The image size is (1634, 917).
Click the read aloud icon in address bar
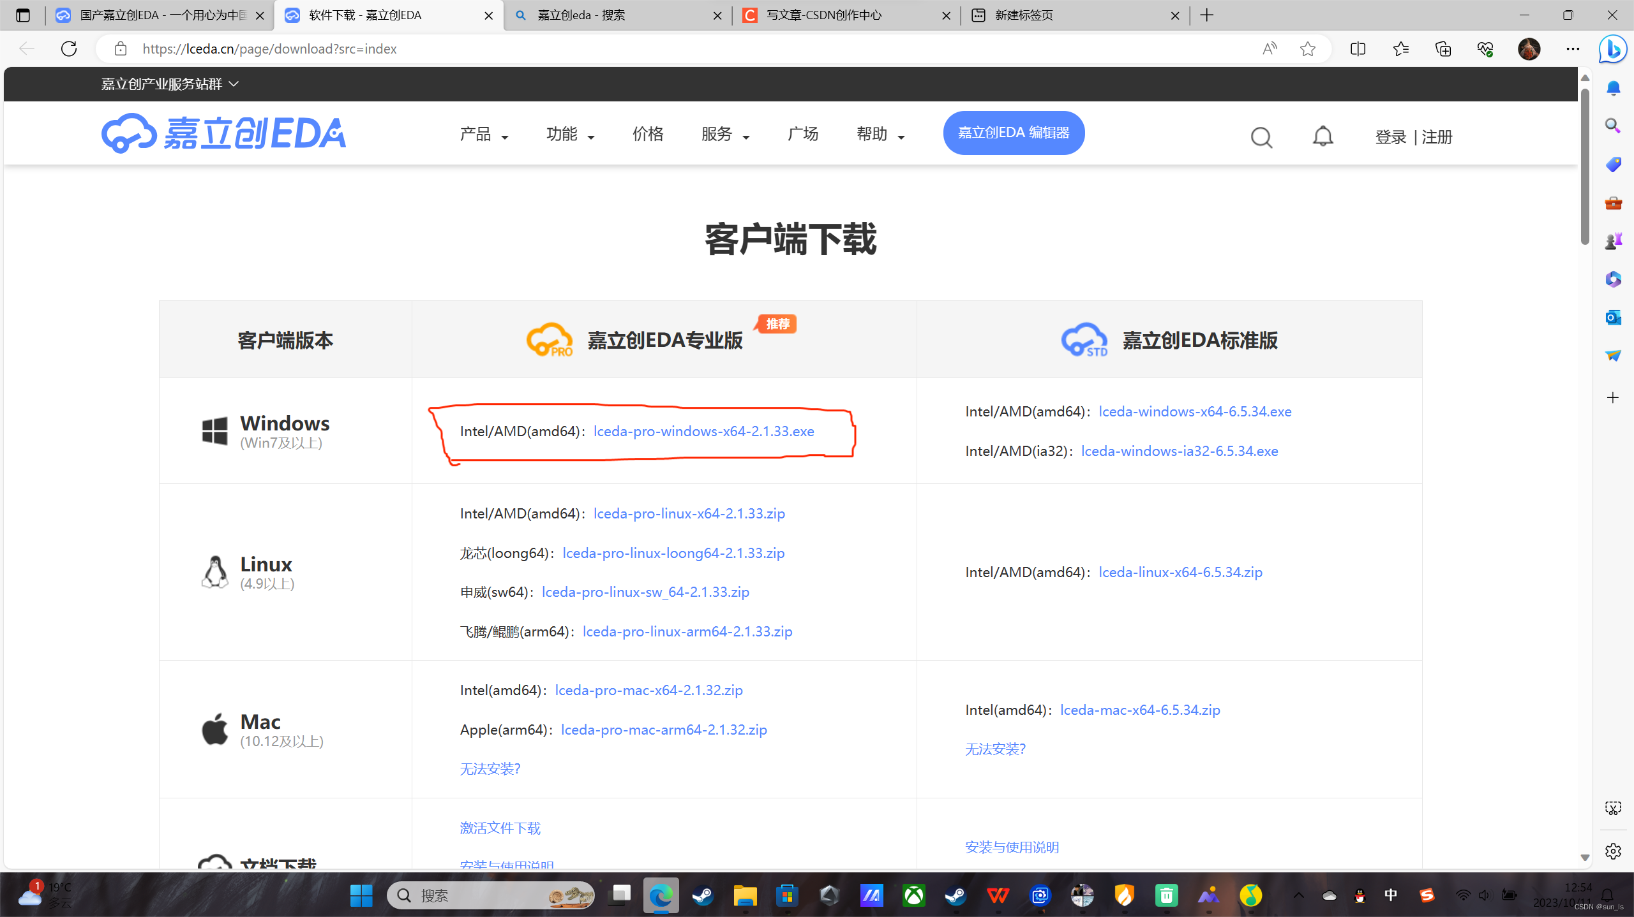click(x=1270, y=48)
